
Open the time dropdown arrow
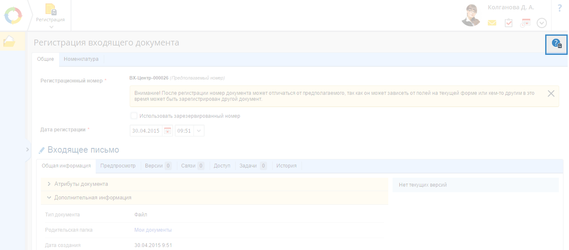coord(199,131)
